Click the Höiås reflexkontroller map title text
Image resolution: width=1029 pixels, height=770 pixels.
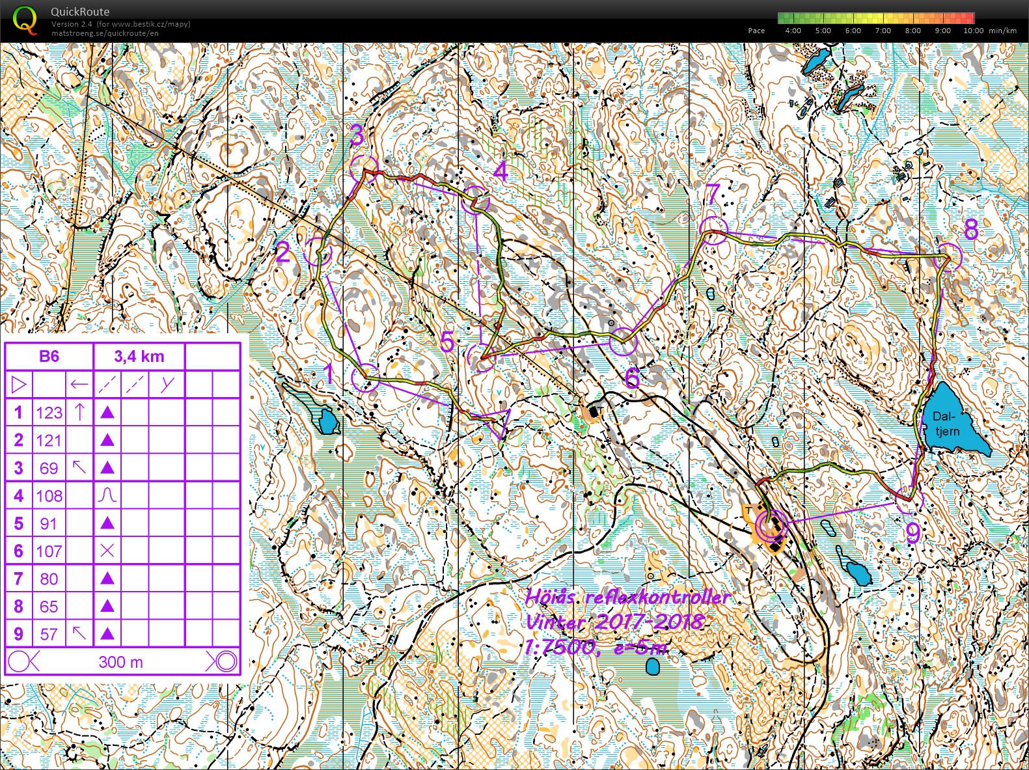pos(627,597)
